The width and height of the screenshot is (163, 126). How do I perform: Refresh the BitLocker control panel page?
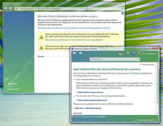pyautogui.click(x=84, y=9)
